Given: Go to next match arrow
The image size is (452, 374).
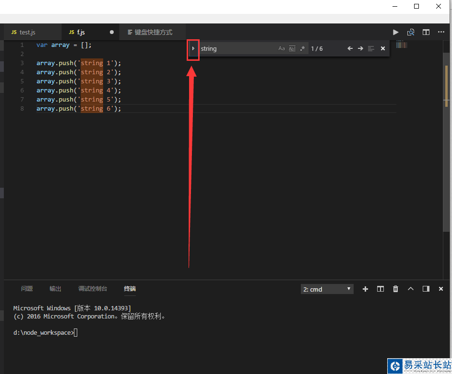Looking at the screenshot, I should coord(360,48).
